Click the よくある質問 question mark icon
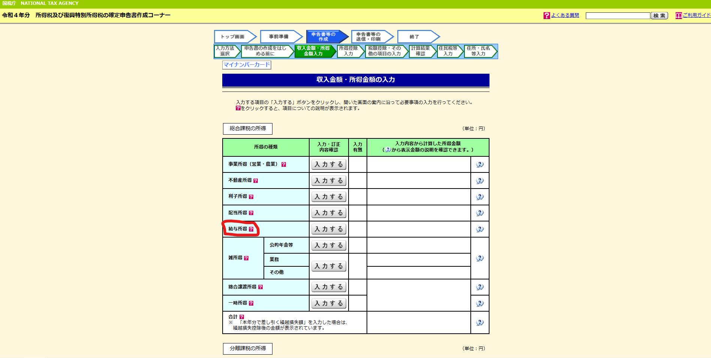Viewport: 711px width, 358px height. click(546, 15)
